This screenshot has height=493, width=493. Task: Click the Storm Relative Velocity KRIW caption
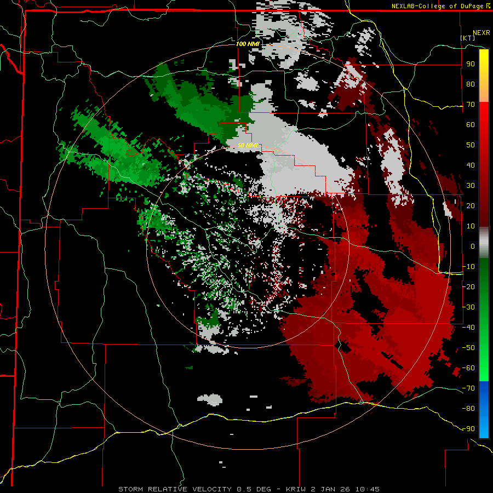(249, 489)
